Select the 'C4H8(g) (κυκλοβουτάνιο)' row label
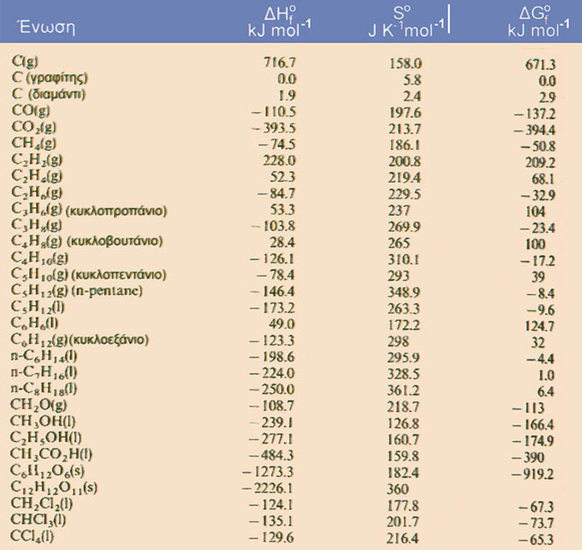The height and width of the screenshot is (550, 582). pyautogui.click(x=86, y=242)
